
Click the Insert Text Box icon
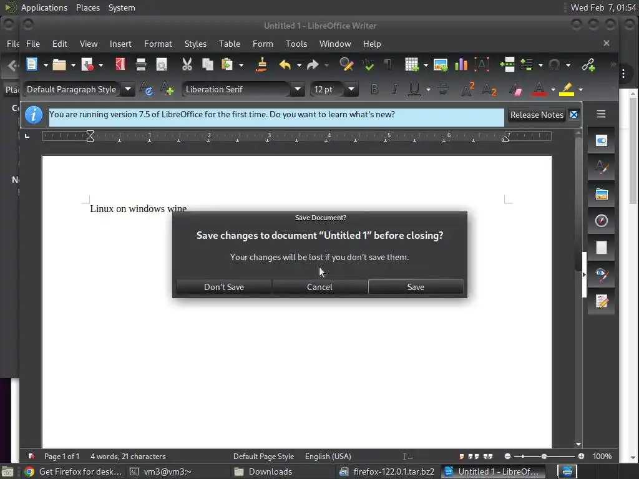(x=482, y=64)
